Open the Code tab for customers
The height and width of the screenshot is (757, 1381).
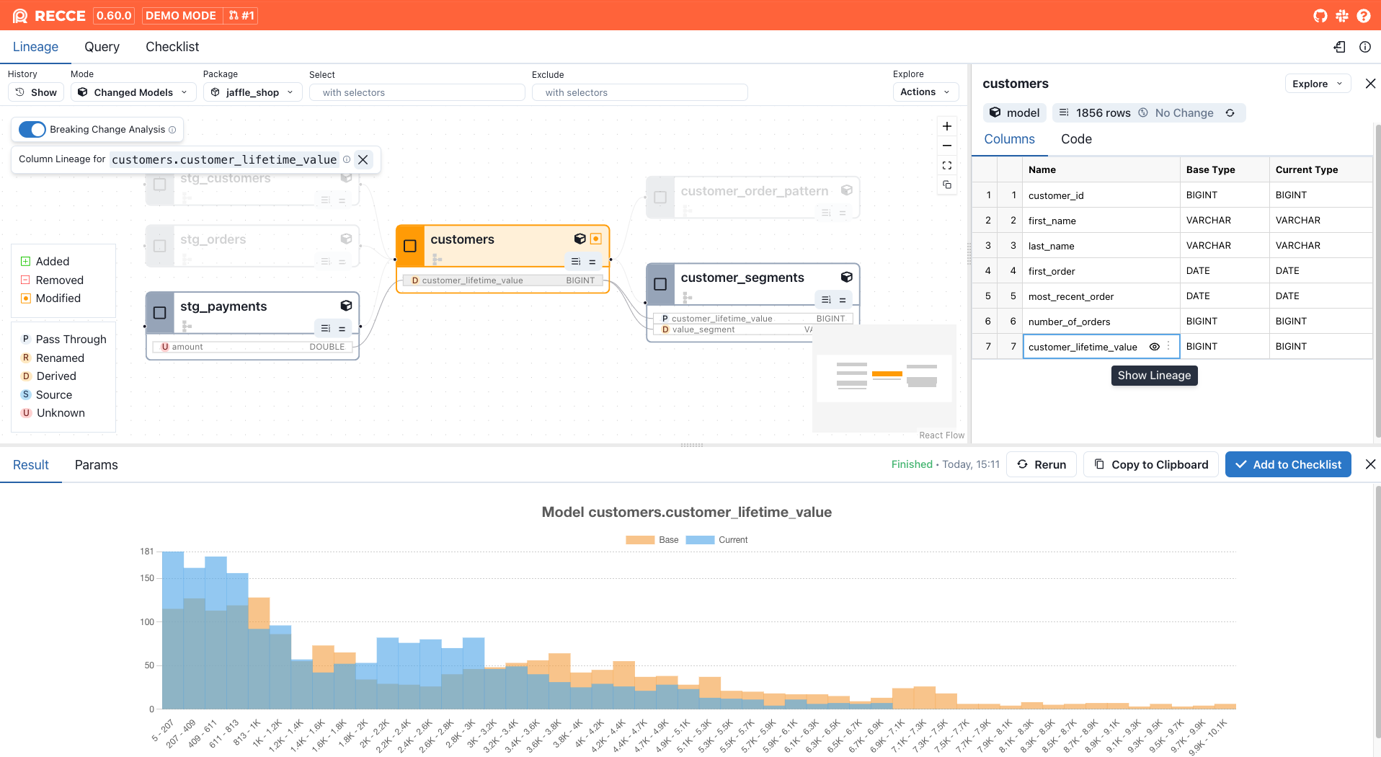pos(1075,139)
